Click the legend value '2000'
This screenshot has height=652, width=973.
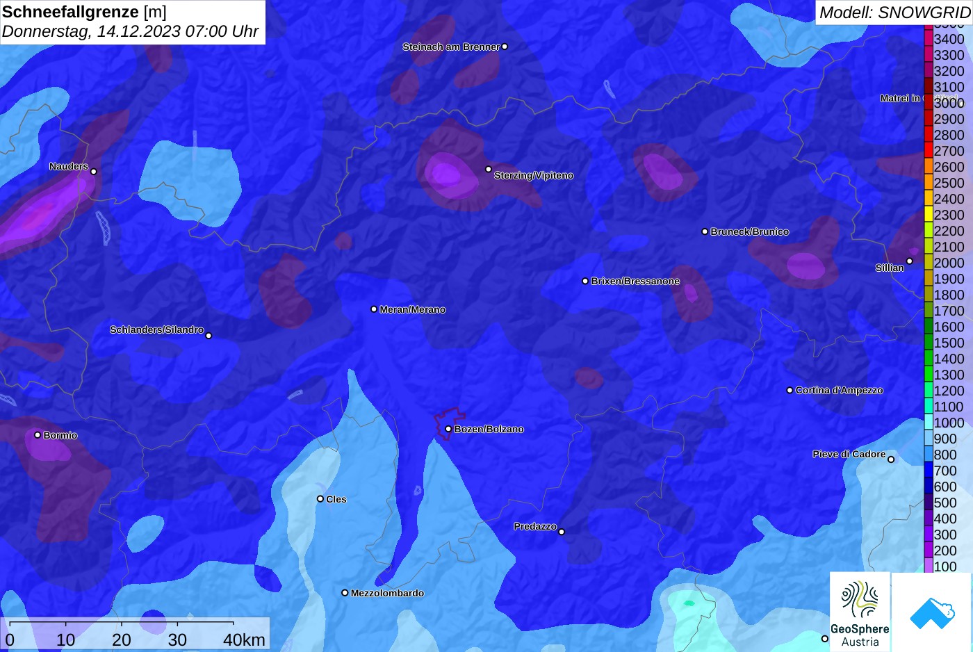[949, 263]
